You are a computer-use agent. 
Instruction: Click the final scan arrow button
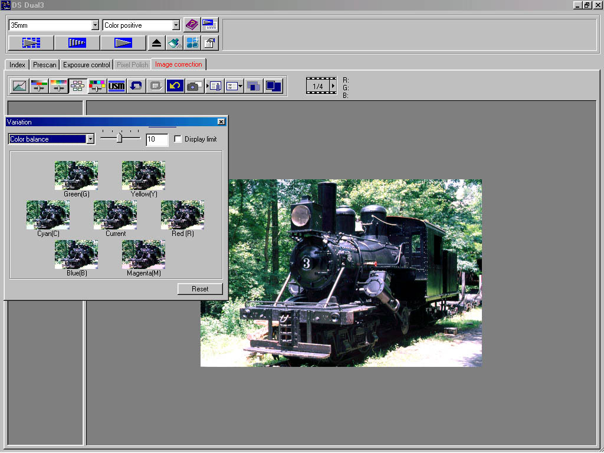pyautogui.click(x=123, y=43)
